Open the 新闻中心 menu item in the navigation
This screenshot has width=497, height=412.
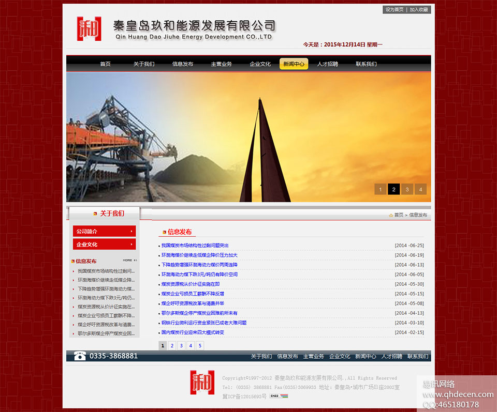click(294, 64)
